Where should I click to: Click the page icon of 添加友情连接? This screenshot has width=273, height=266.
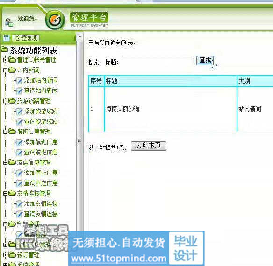(x=19, y=203)
